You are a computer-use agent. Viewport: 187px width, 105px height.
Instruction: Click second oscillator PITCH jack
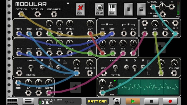[x=70, y=53]
